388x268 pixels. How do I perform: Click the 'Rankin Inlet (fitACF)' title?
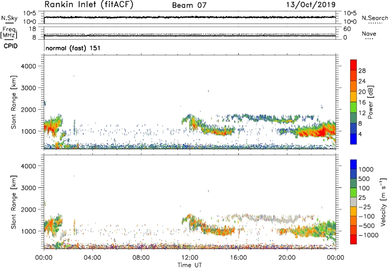point(89,5)
